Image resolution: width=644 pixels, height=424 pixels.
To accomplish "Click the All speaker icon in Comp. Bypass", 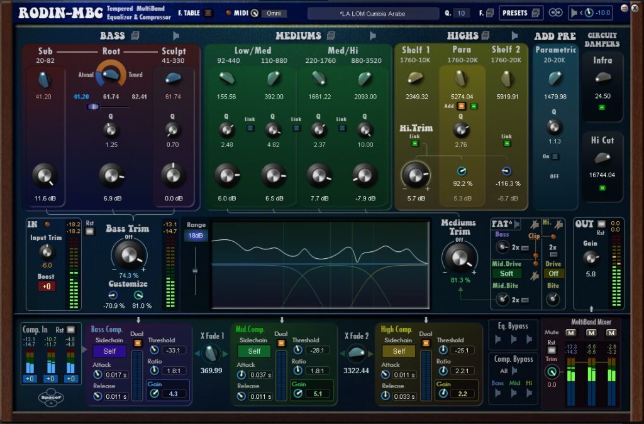I will coord(514,370).
